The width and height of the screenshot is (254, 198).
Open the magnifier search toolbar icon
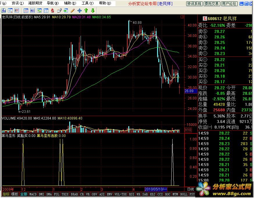[10, 11]
